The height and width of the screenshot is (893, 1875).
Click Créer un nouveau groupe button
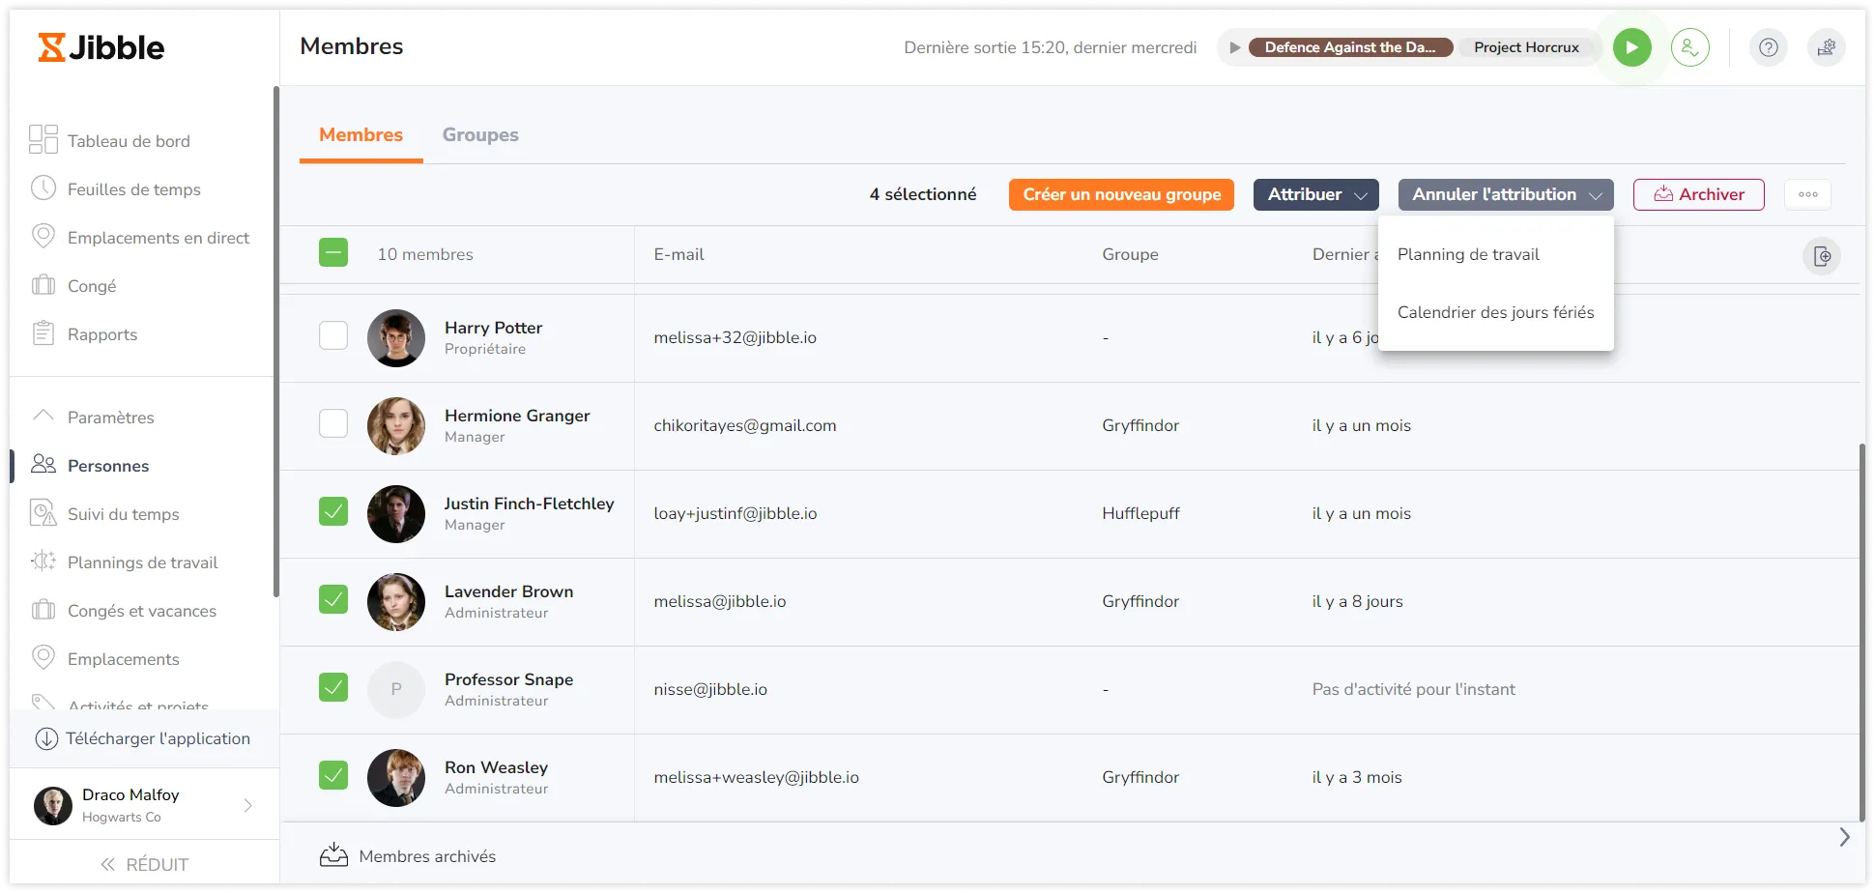(1121, 194)
